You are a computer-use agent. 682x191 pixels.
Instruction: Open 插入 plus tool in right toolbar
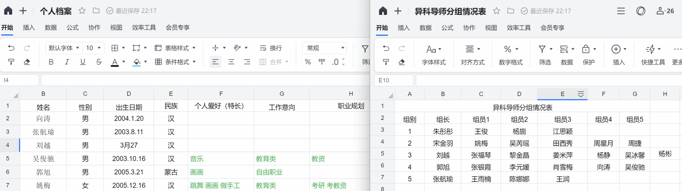click(619, 55)
